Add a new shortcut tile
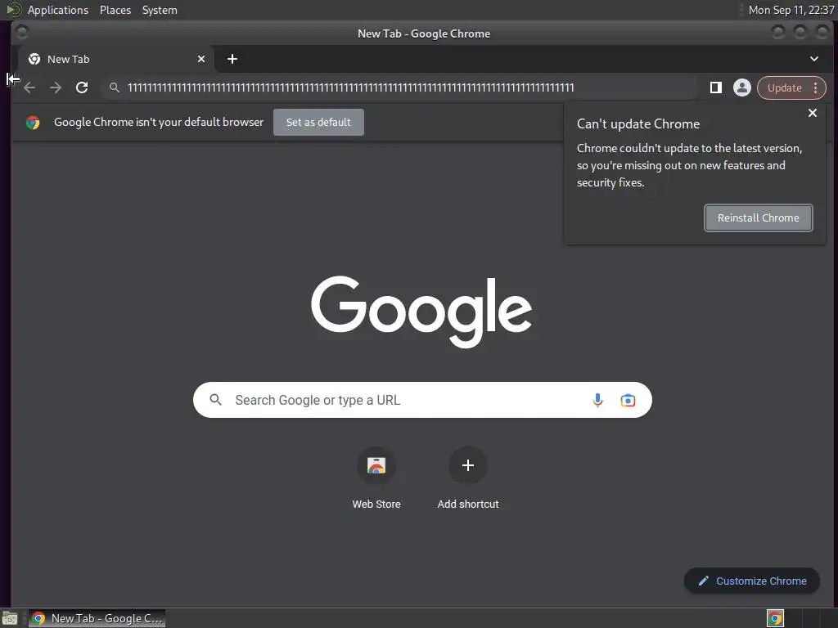This screenshot has width=838, height=628. pyautogui.click(x=467, y=478)
